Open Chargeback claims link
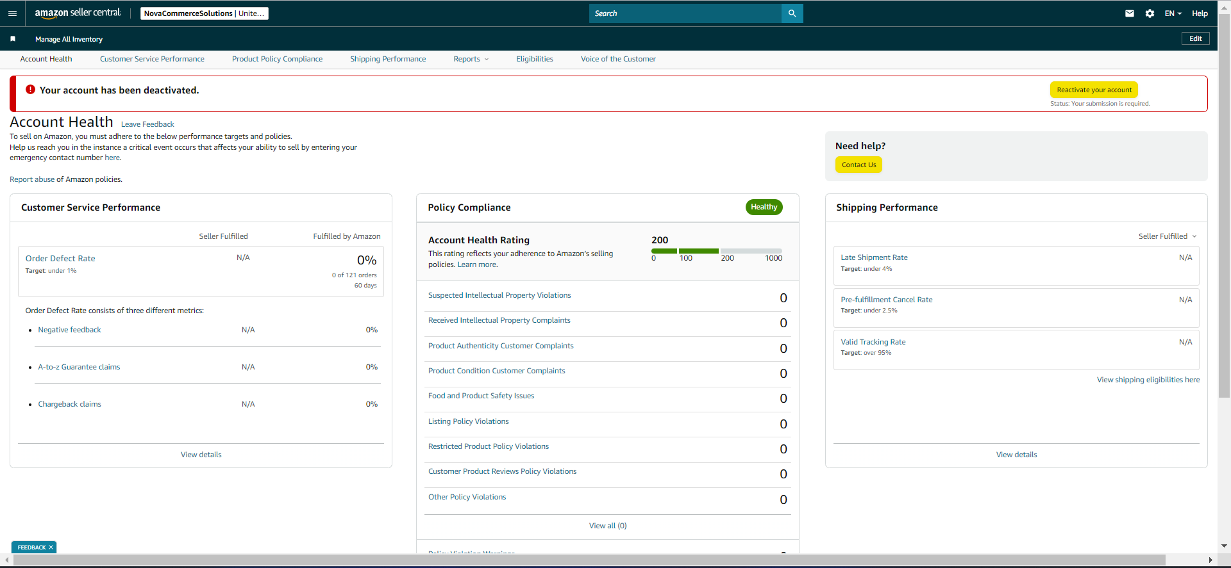The image size is (1231, 568). pyautogui.click(x=69, y=404)
